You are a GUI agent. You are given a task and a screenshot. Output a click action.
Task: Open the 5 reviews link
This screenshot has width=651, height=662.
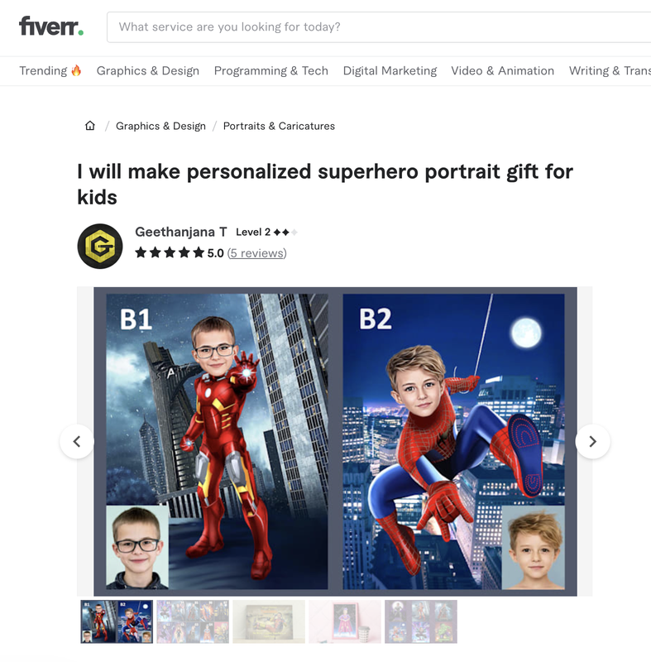[x=257, y=253]
